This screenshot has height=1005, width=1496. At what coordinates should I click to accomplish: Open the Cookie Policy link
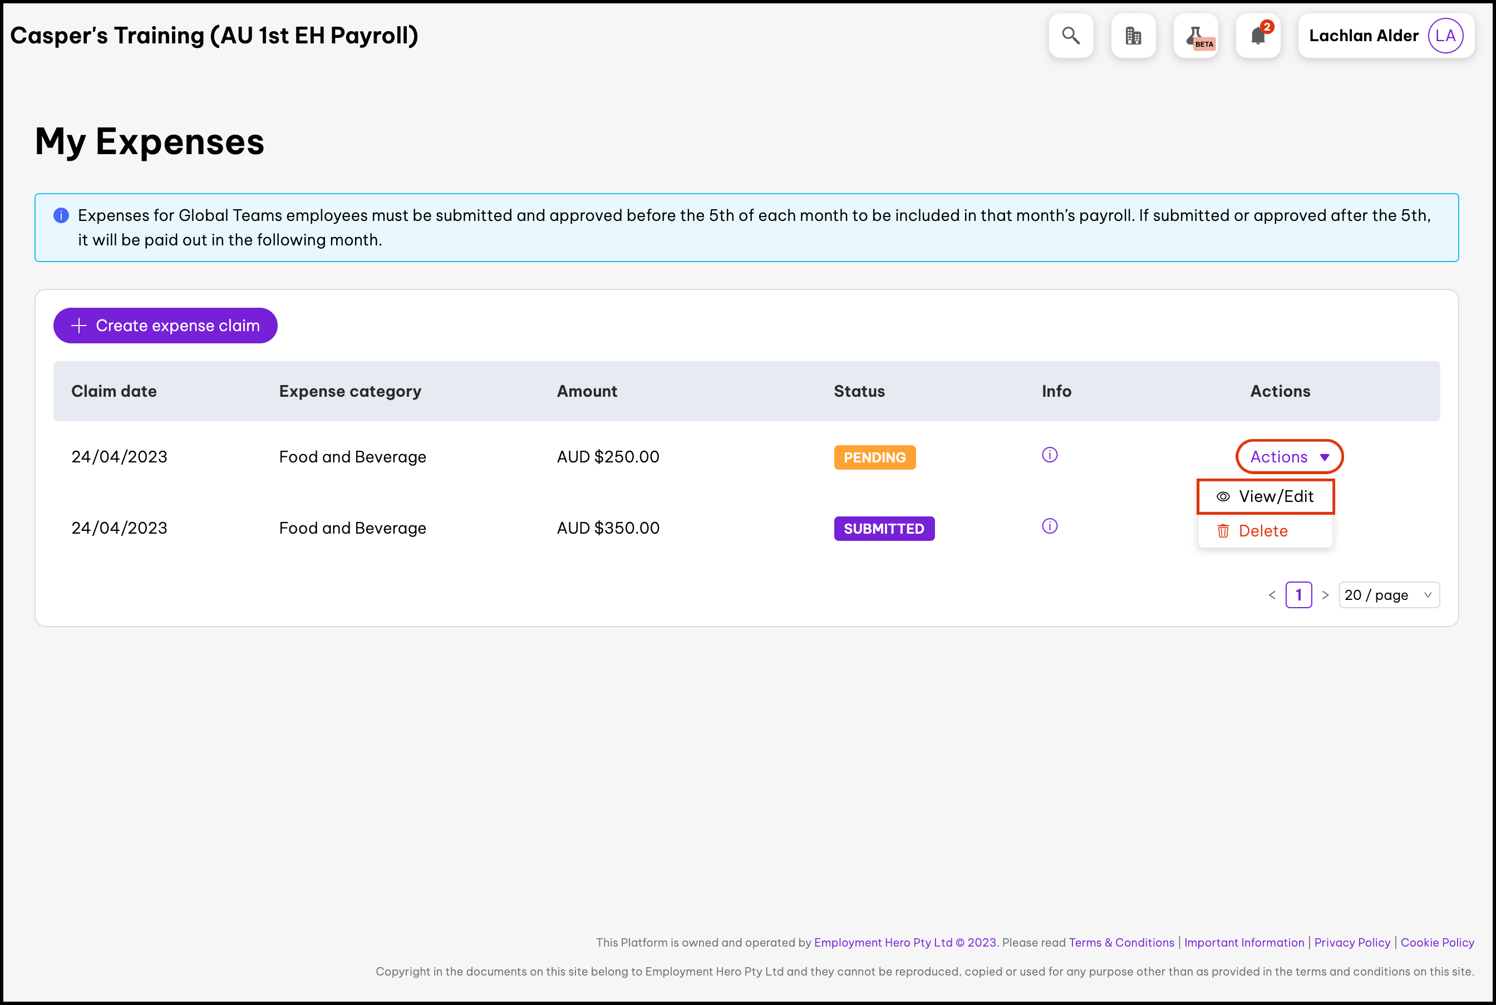click(x=1437, y=942)
